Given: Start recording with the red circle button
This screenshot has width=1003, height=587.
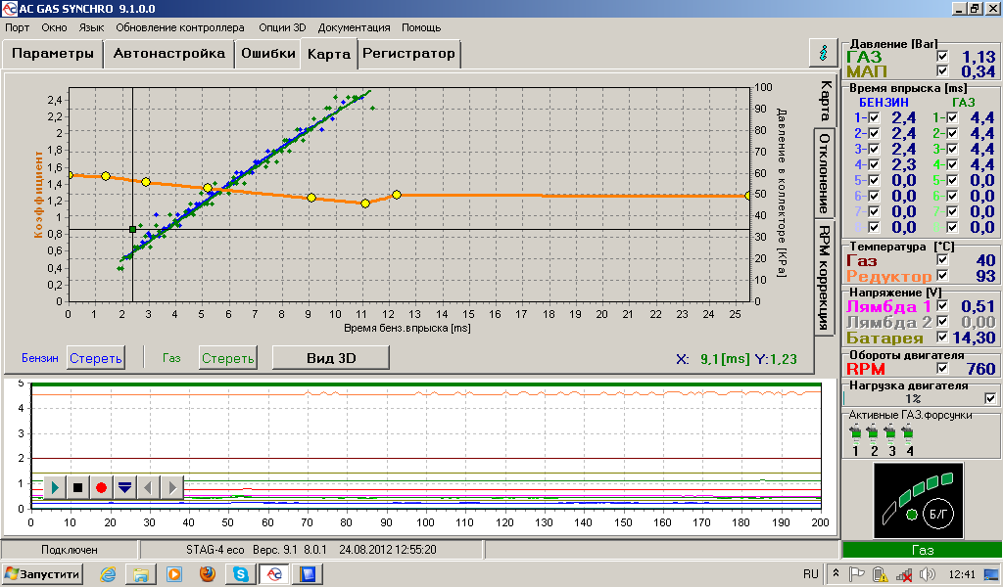Looking at the screenshot, I should pyautogui.click(x=101, y=488).
